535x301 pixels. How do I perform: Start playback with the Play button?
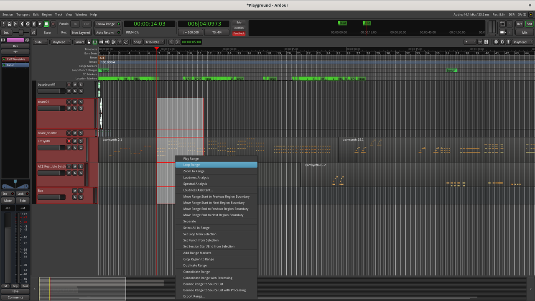(40, 24)
